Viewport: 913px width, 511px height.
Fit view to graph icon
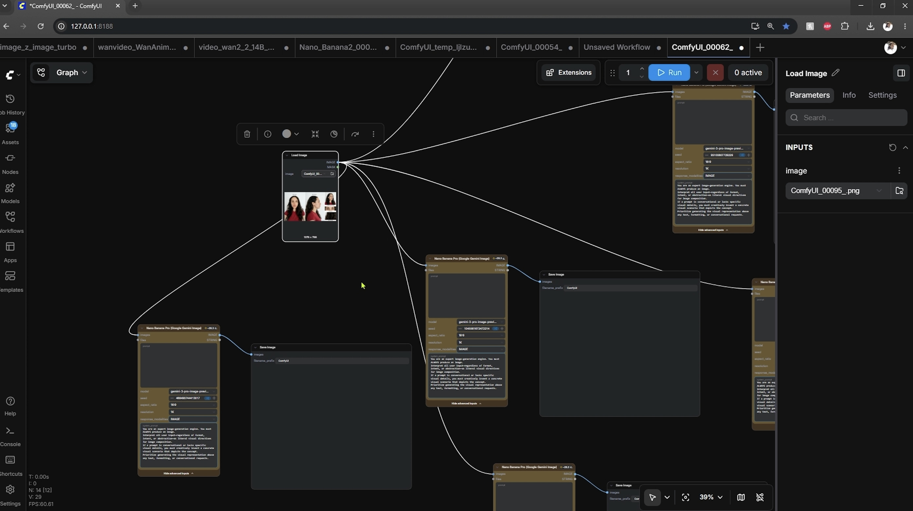[685, 497]
